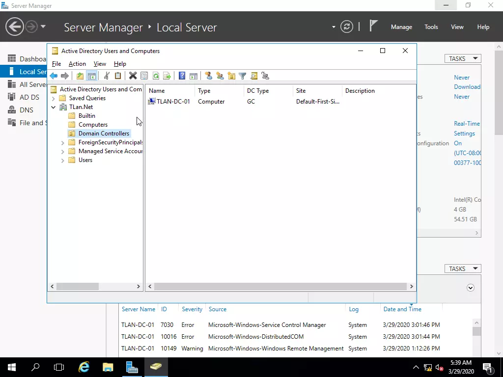Click the details pane horizontal scrollbar

pos(280,286)
